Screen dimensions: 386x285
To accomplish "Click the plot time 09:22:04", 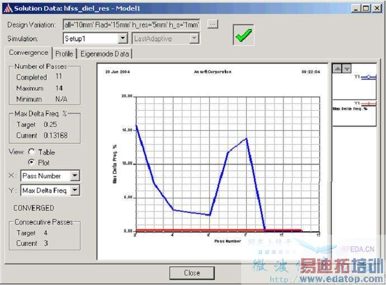I will (310, 72).
